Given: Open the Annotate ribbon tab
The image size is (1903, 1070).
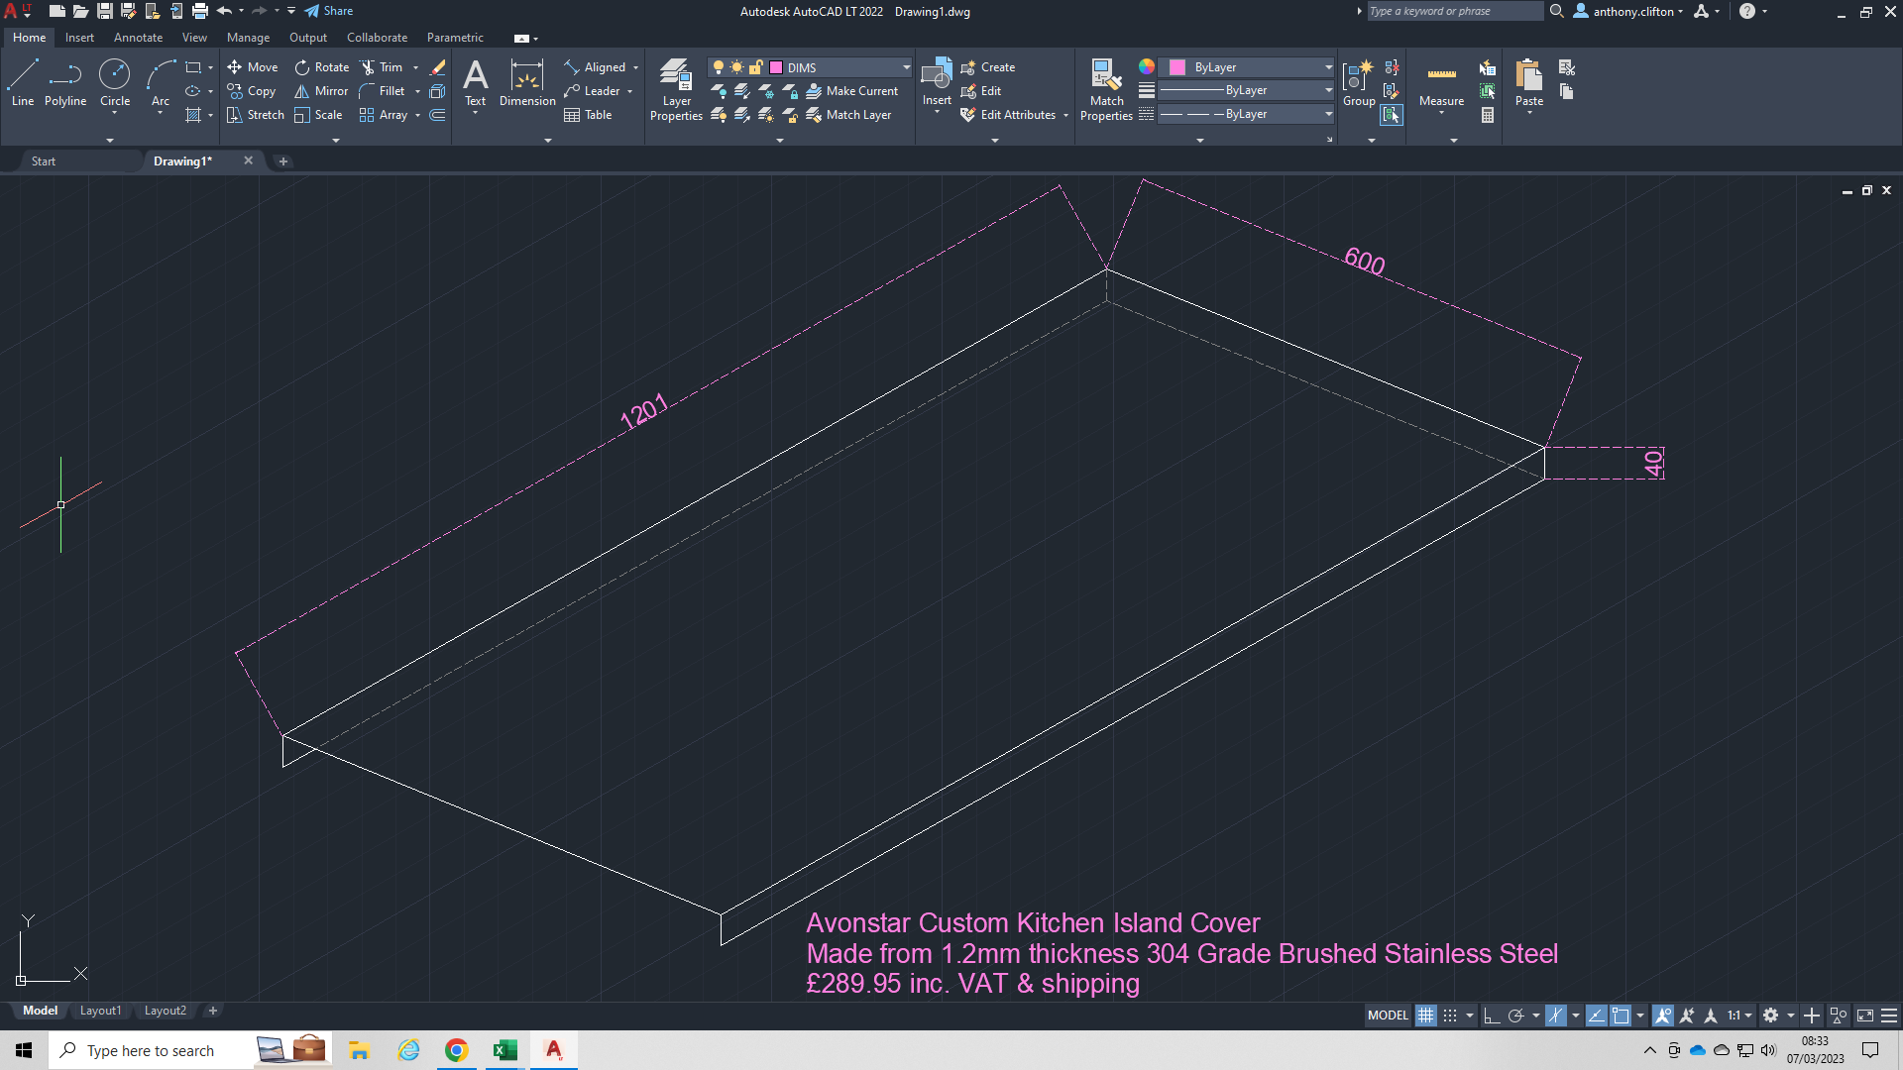Looking at the screenshot, I should point(138,38).
